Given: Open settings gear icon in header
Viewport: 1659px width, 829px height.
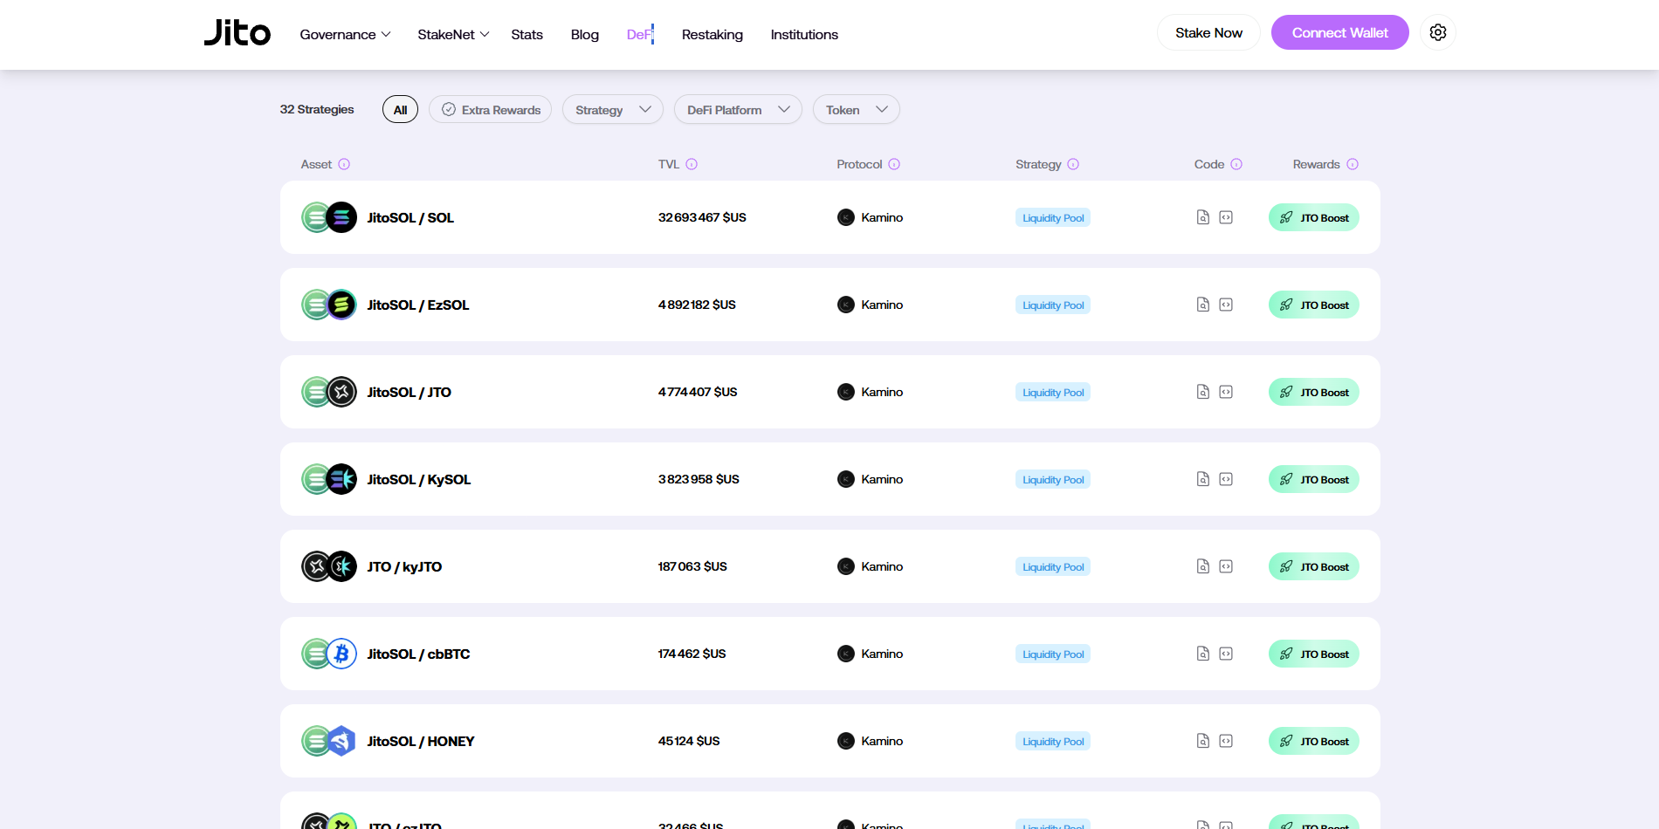Looking at the screenshot, I should coord(1437,33).
